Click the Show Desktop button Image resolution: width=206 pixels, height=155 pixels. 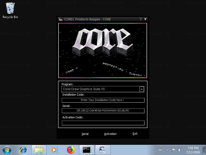pyautogui.click(x=204, y=150)
